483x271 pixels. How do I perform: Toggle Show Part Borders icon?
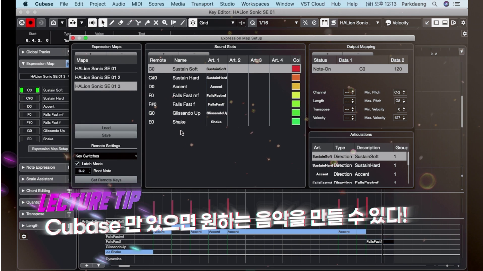click(325, 23)
